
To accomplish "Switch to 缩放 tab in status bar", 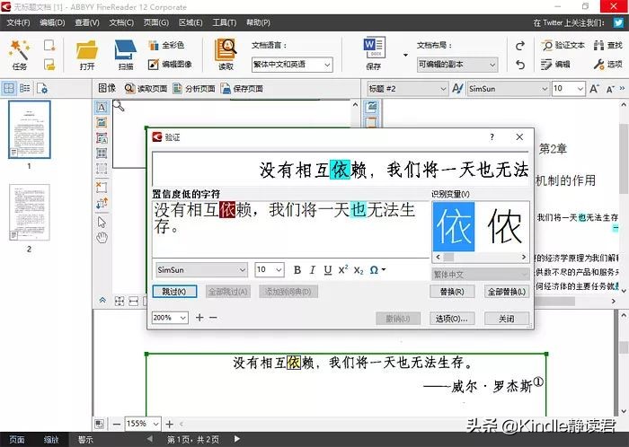I will tap(51, 440).
